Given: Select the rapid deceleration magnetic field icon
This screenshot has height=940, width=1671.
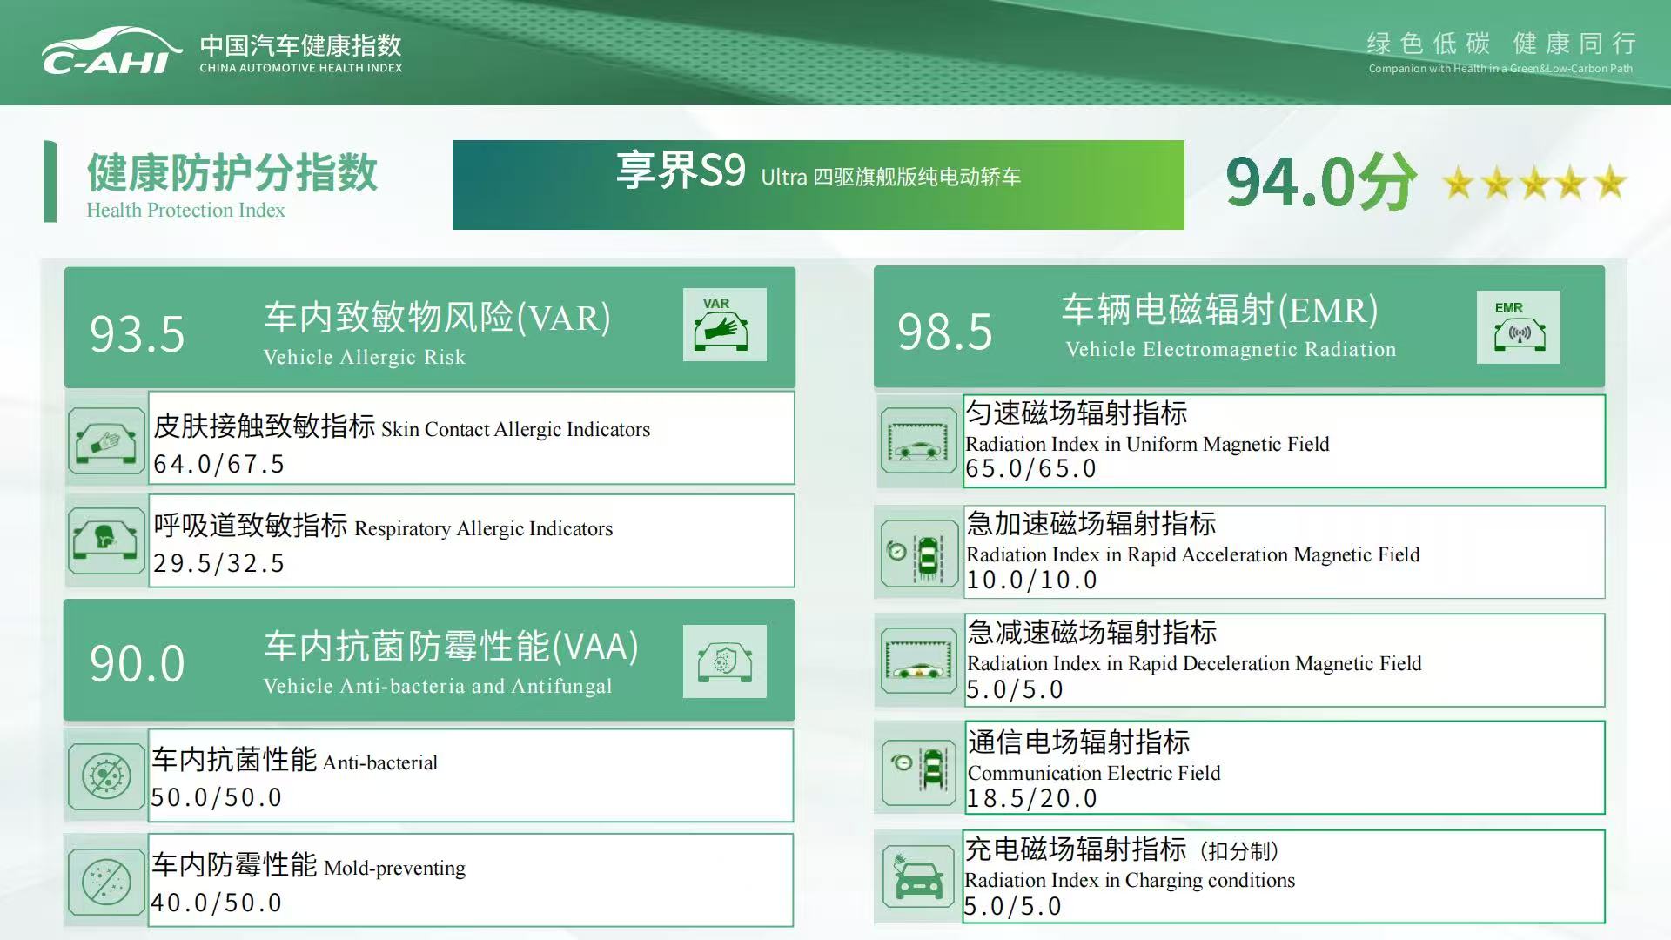Looking at the screenshot, I should tap(918, 659).
